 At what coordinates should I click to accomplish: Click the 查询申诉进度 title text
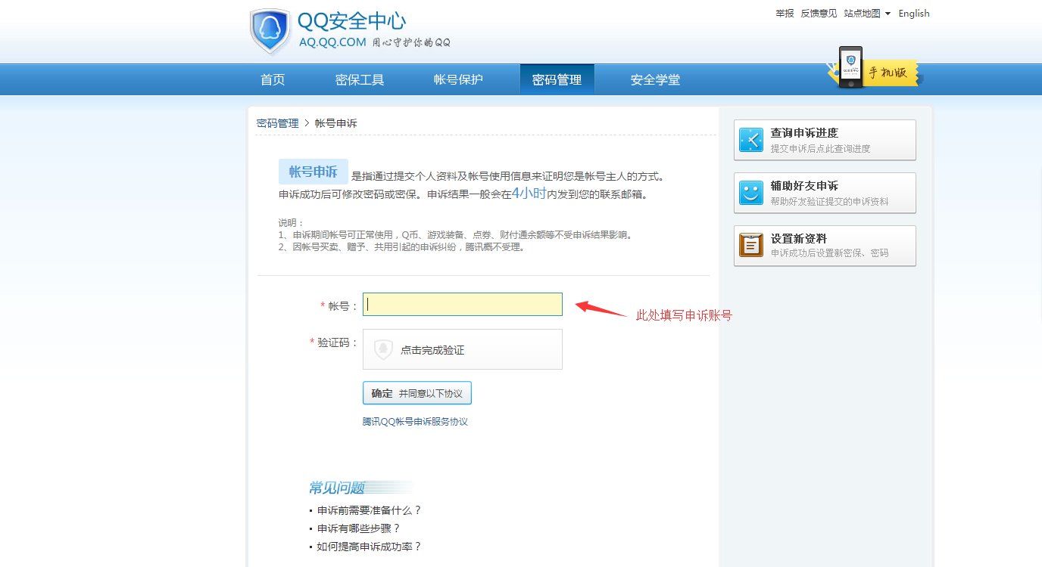(804, 133)
